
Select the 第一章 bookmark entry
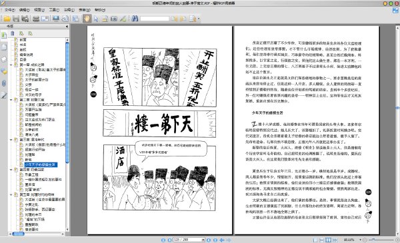[x=32, y=65]
